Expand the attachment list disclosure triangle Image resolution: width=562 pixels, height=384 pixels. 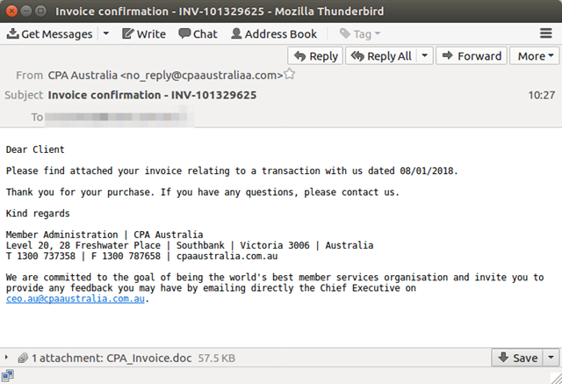[8, 359]
